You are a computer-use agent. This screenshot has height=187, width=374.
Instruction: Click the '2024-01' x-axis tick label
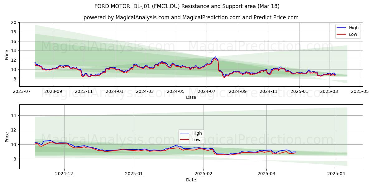[x=114, y=92]
